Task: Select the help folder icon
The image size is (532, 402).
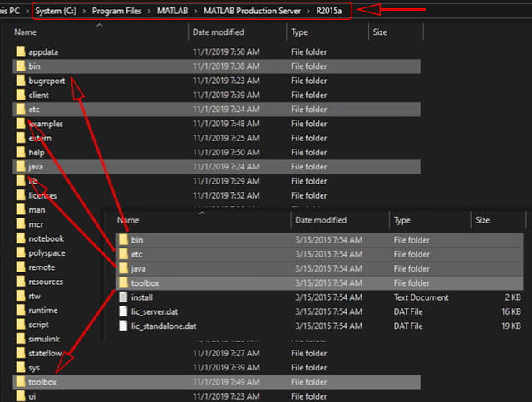Action: coord(21,152)
